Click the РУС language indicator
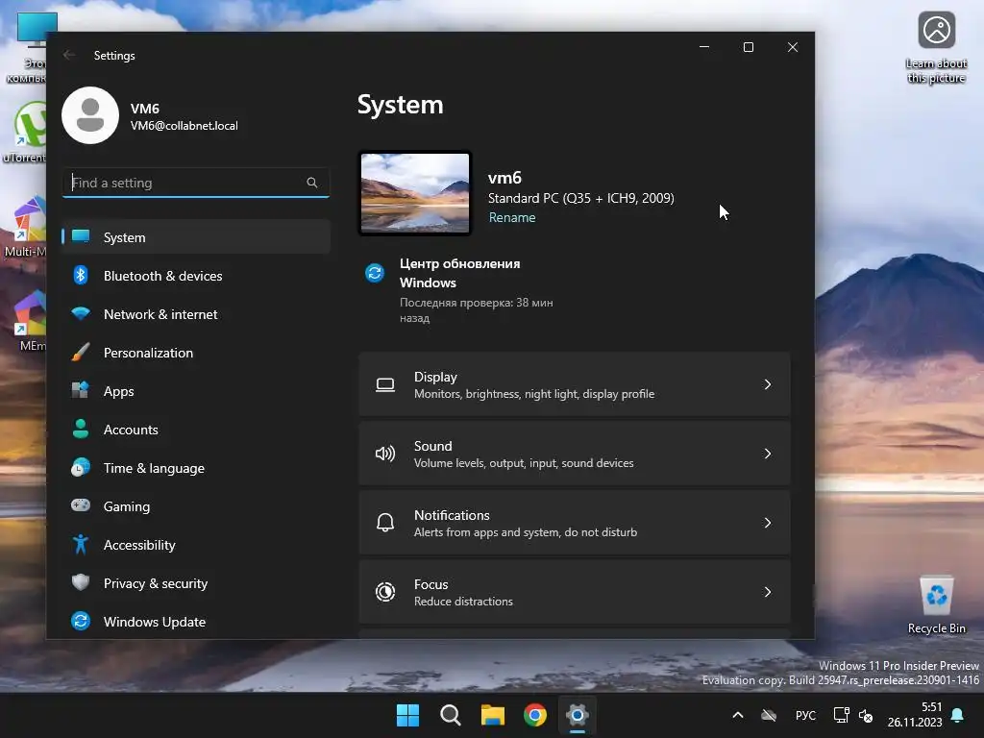The width and height of the screenshot is (984, 738). pos(805,715)
